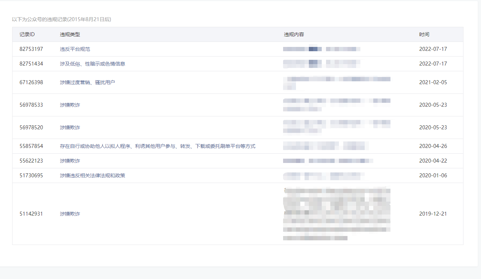Open the "涉嫌过度营销、骚扰用户" violation link
The height and width of the screenshot is (279, 481).
(x=87, y=82)
